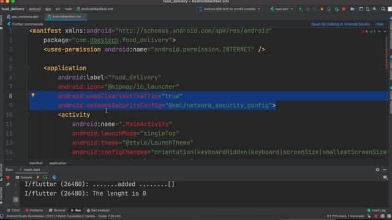The width and height of the screenshot is (392, 220).
Task: Click the android:label="food_delivery" line
Action: click(110, 78)
